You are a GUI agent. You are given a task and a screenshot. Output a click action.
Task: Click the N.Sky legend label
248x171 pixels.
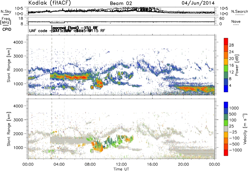coord(6,11)
